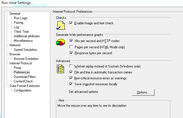Open the advanced Options dialog button
183x118 pixels.
coord(143,92)
